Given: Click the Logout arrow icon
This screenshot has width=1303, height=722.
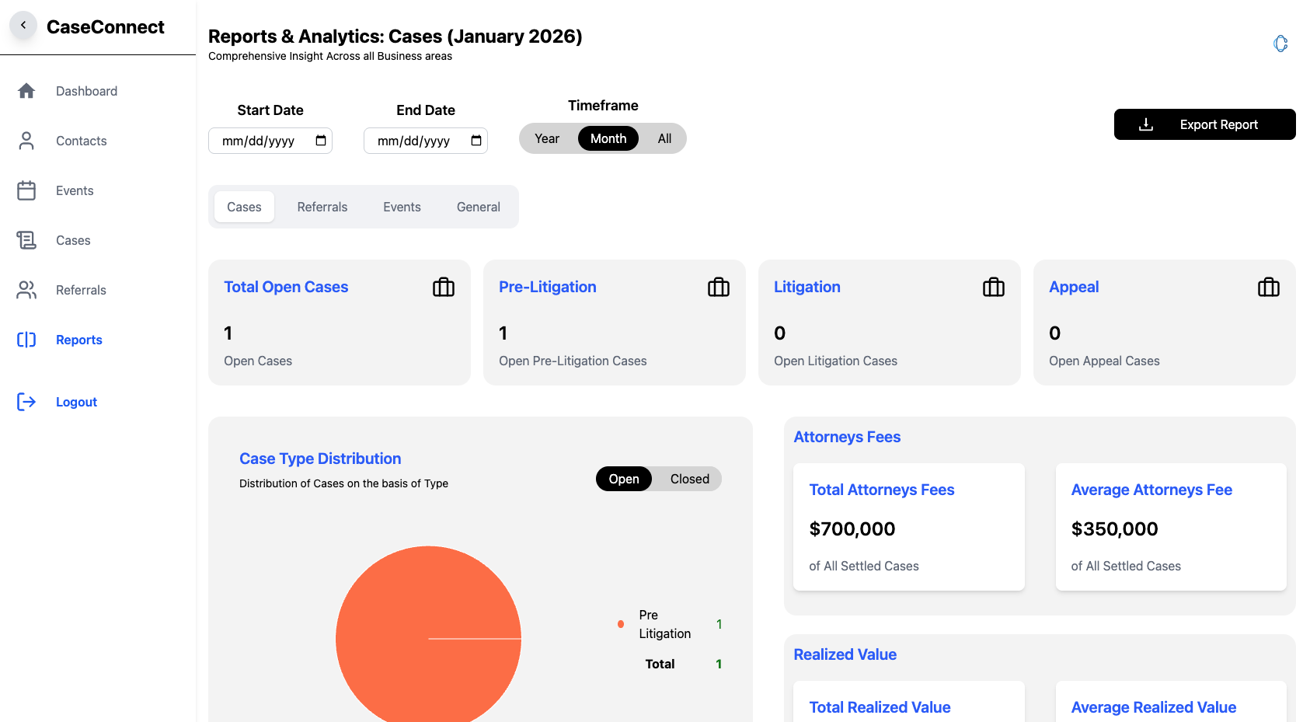Looking at the screenshot, I should (x=26, y=402).
